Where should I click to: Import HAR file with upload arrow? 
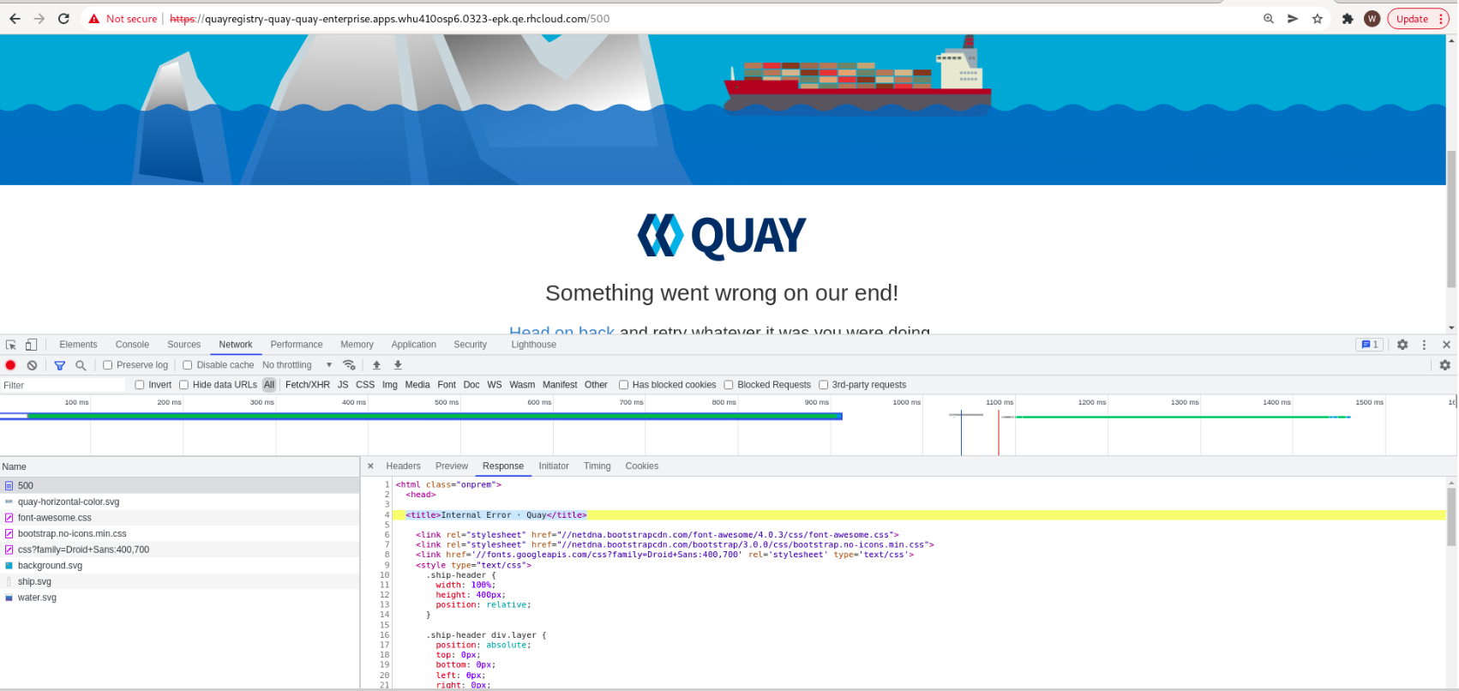coord(376,365)
